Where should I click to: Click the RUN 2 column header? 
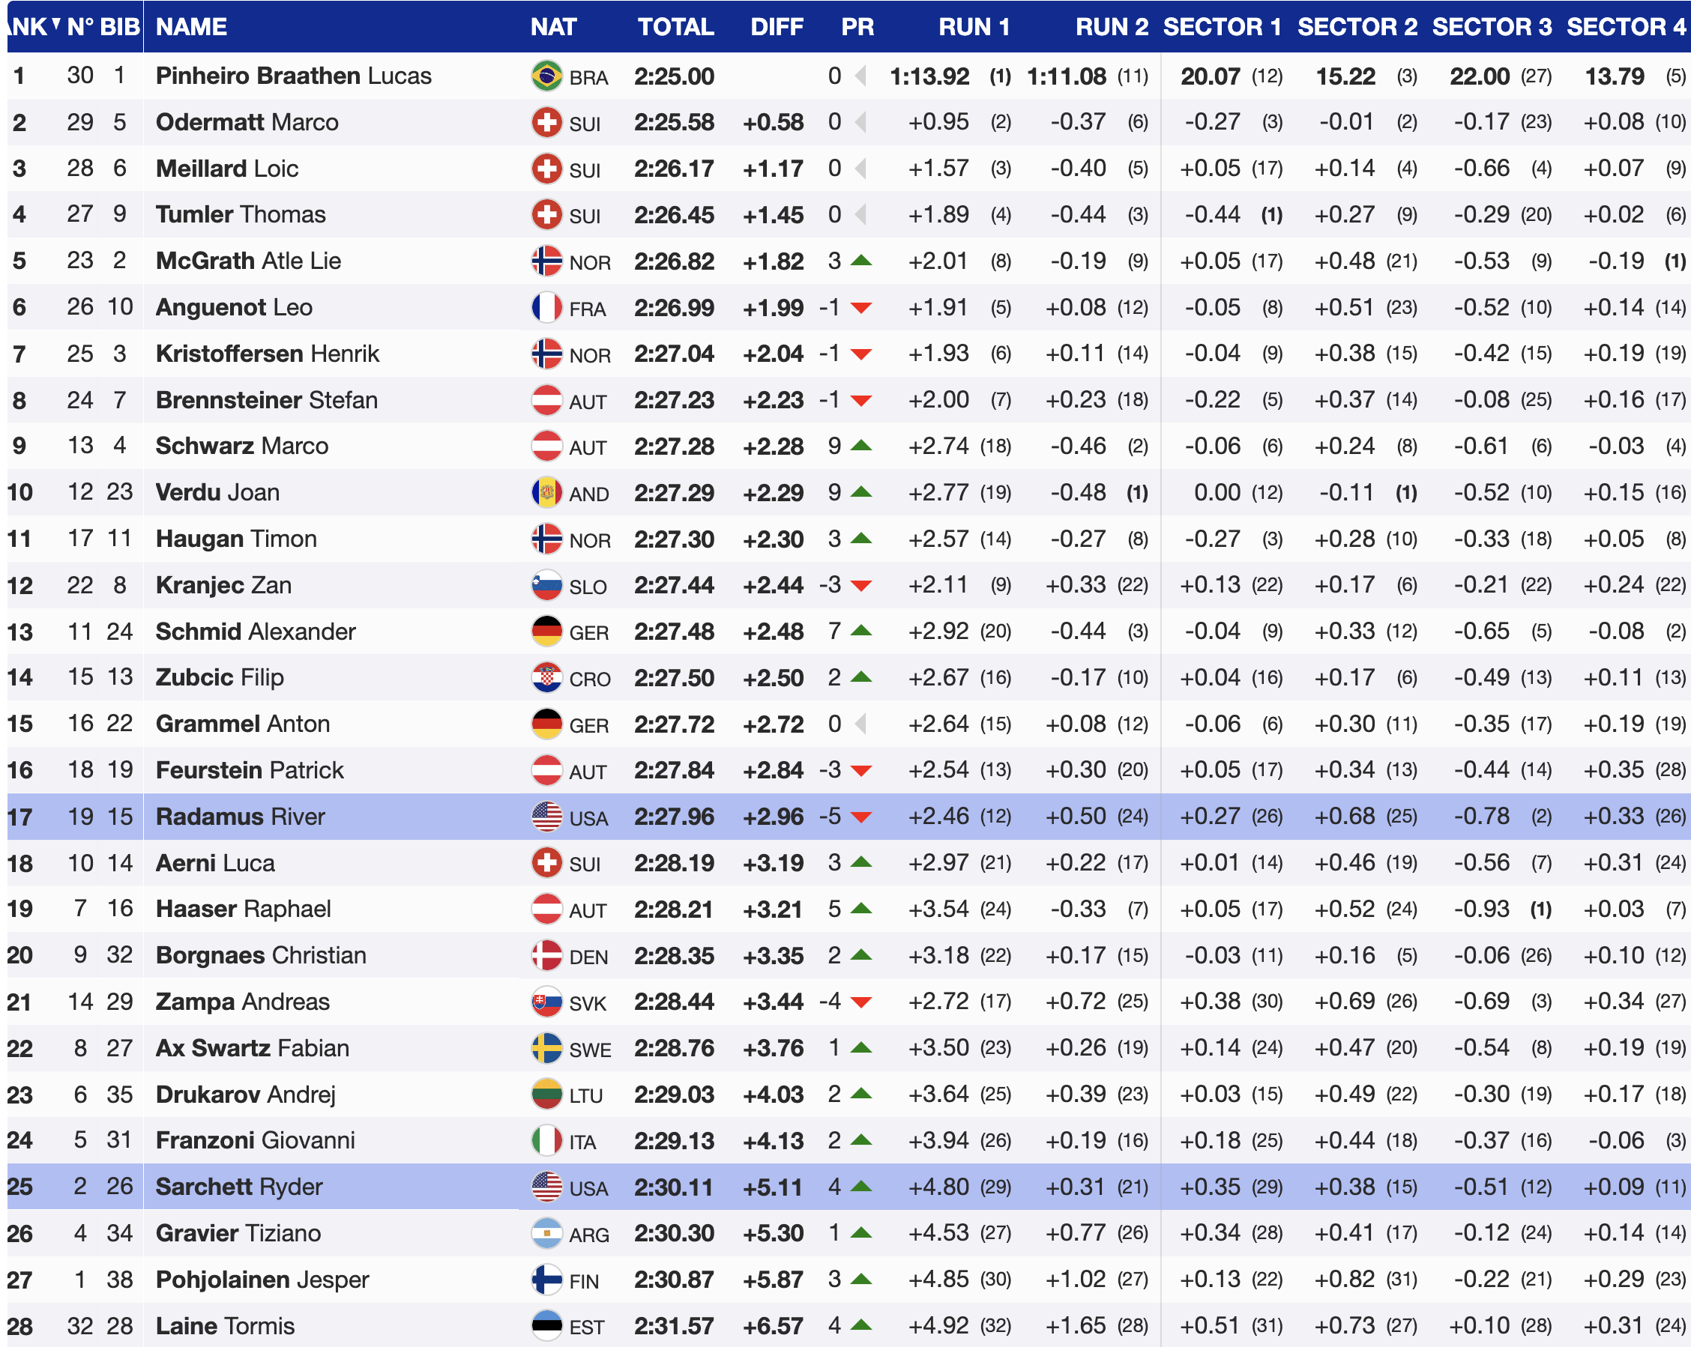[x=1111, y=27]
